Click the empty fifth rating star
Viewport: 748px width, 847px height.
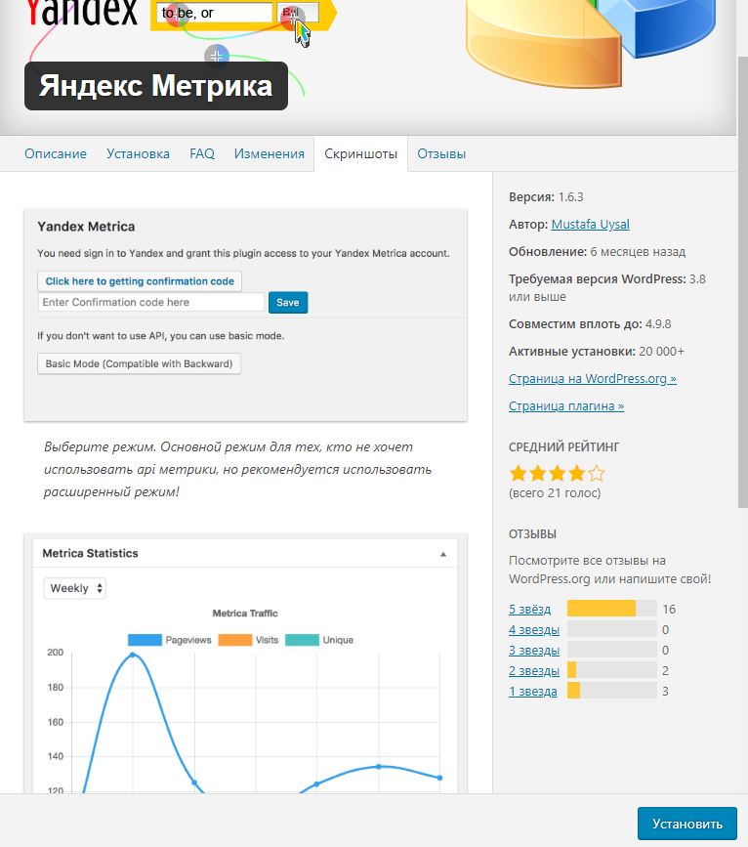[x=597, y=474]
